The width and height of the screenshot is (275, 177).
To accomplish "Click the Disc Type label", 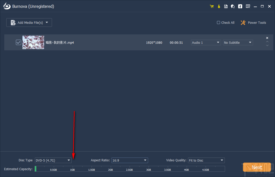I will click(25, 160).
